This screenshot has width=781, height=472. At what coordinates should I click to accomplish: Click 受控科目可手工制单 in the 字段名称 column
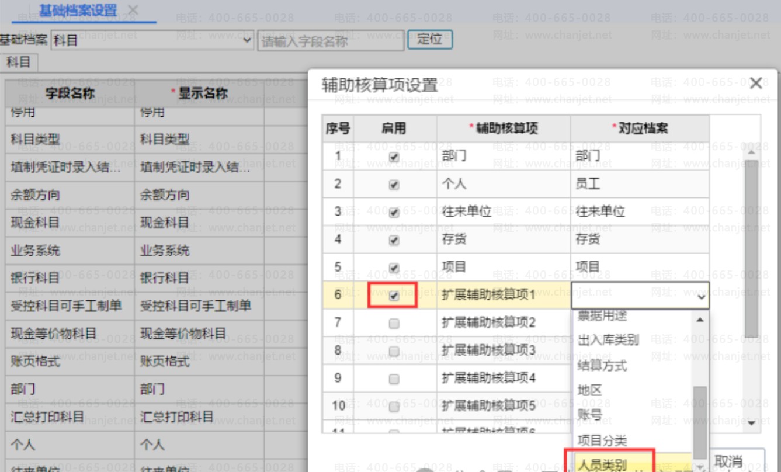coord(66,306)
